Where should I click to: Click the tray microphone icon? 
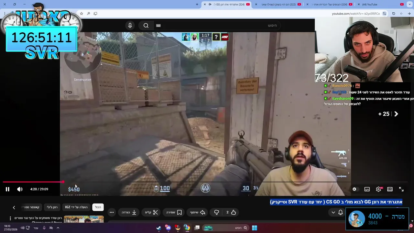[44, 228]
